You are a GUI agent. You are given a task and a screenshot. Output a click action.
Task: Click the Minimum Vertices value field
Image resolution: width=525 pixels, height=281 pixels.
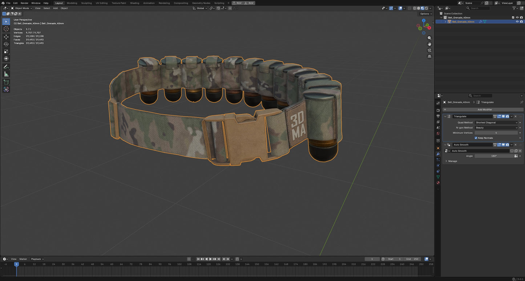(496, 133)
